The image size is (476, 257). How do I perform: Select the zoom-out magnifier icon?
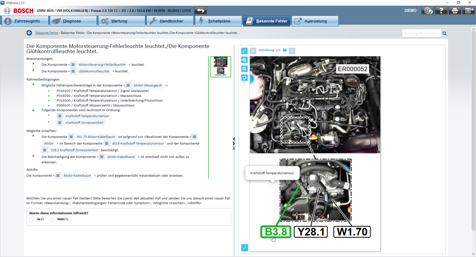(x=244, y=69)
